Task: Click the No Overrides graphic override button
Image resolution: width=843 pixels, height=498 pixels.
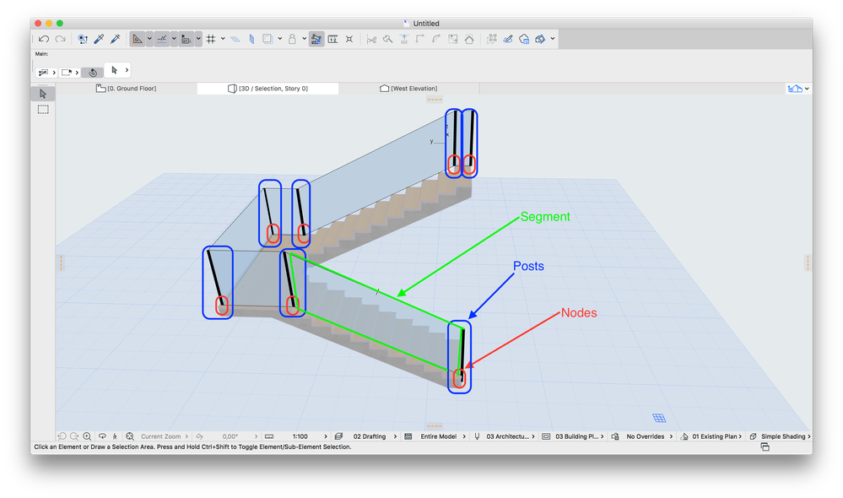Action: 647,437
